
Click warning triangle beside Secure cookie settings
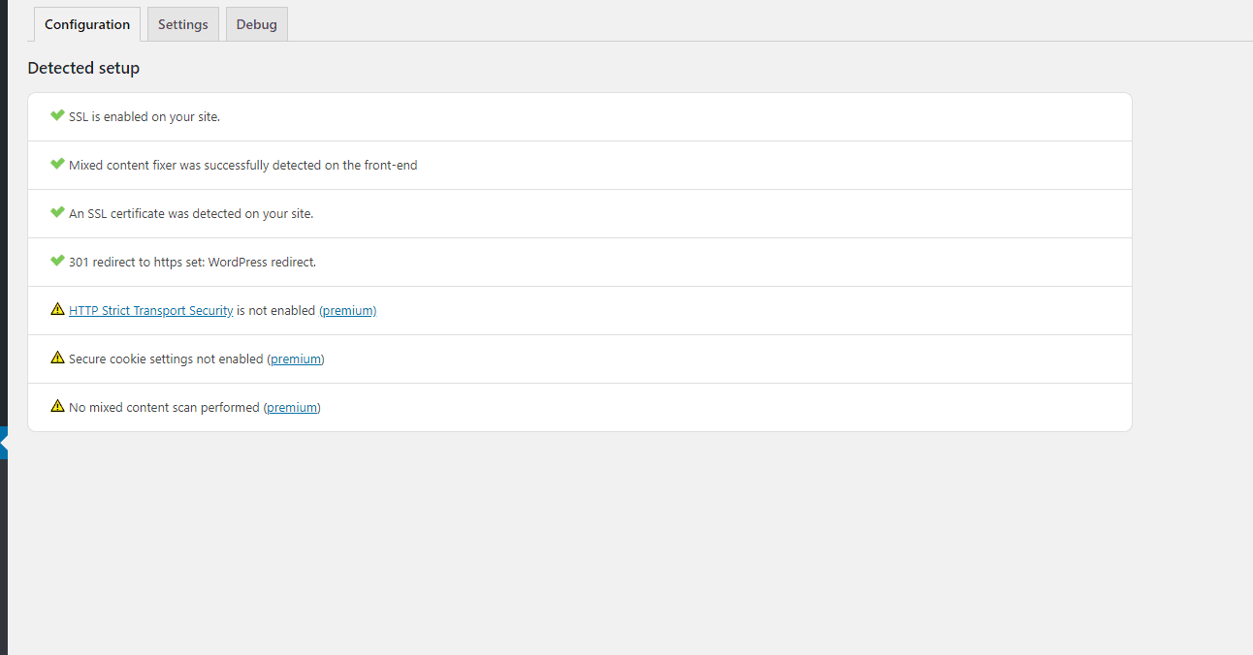(57, 359)
